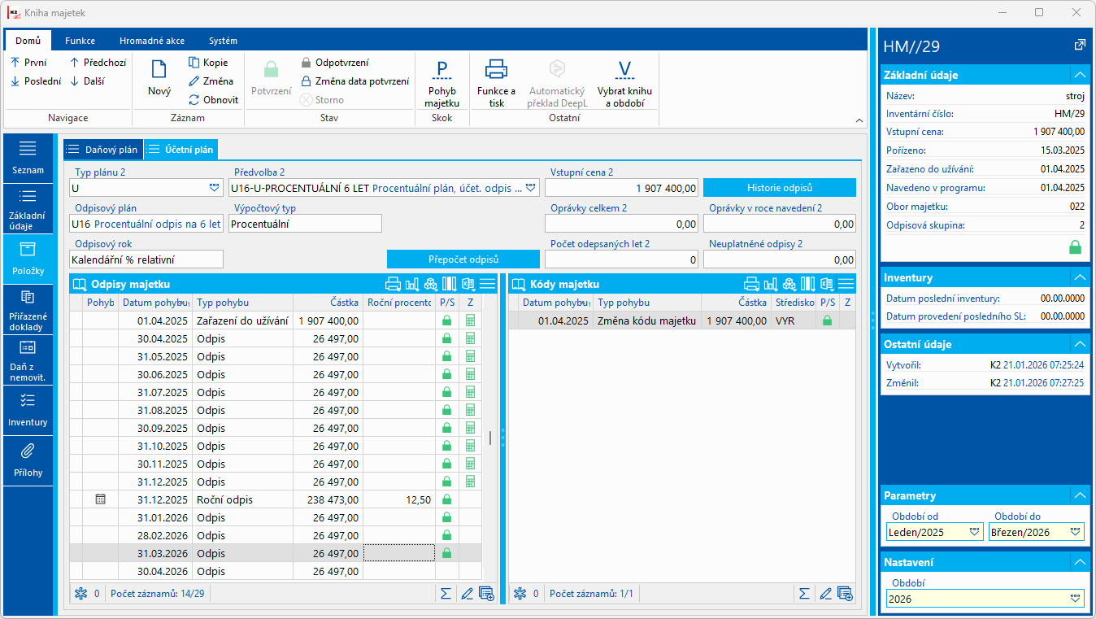Open the Seznam sidebar view
Viewport: 1096px width, 619px height.
coord(28,158)
